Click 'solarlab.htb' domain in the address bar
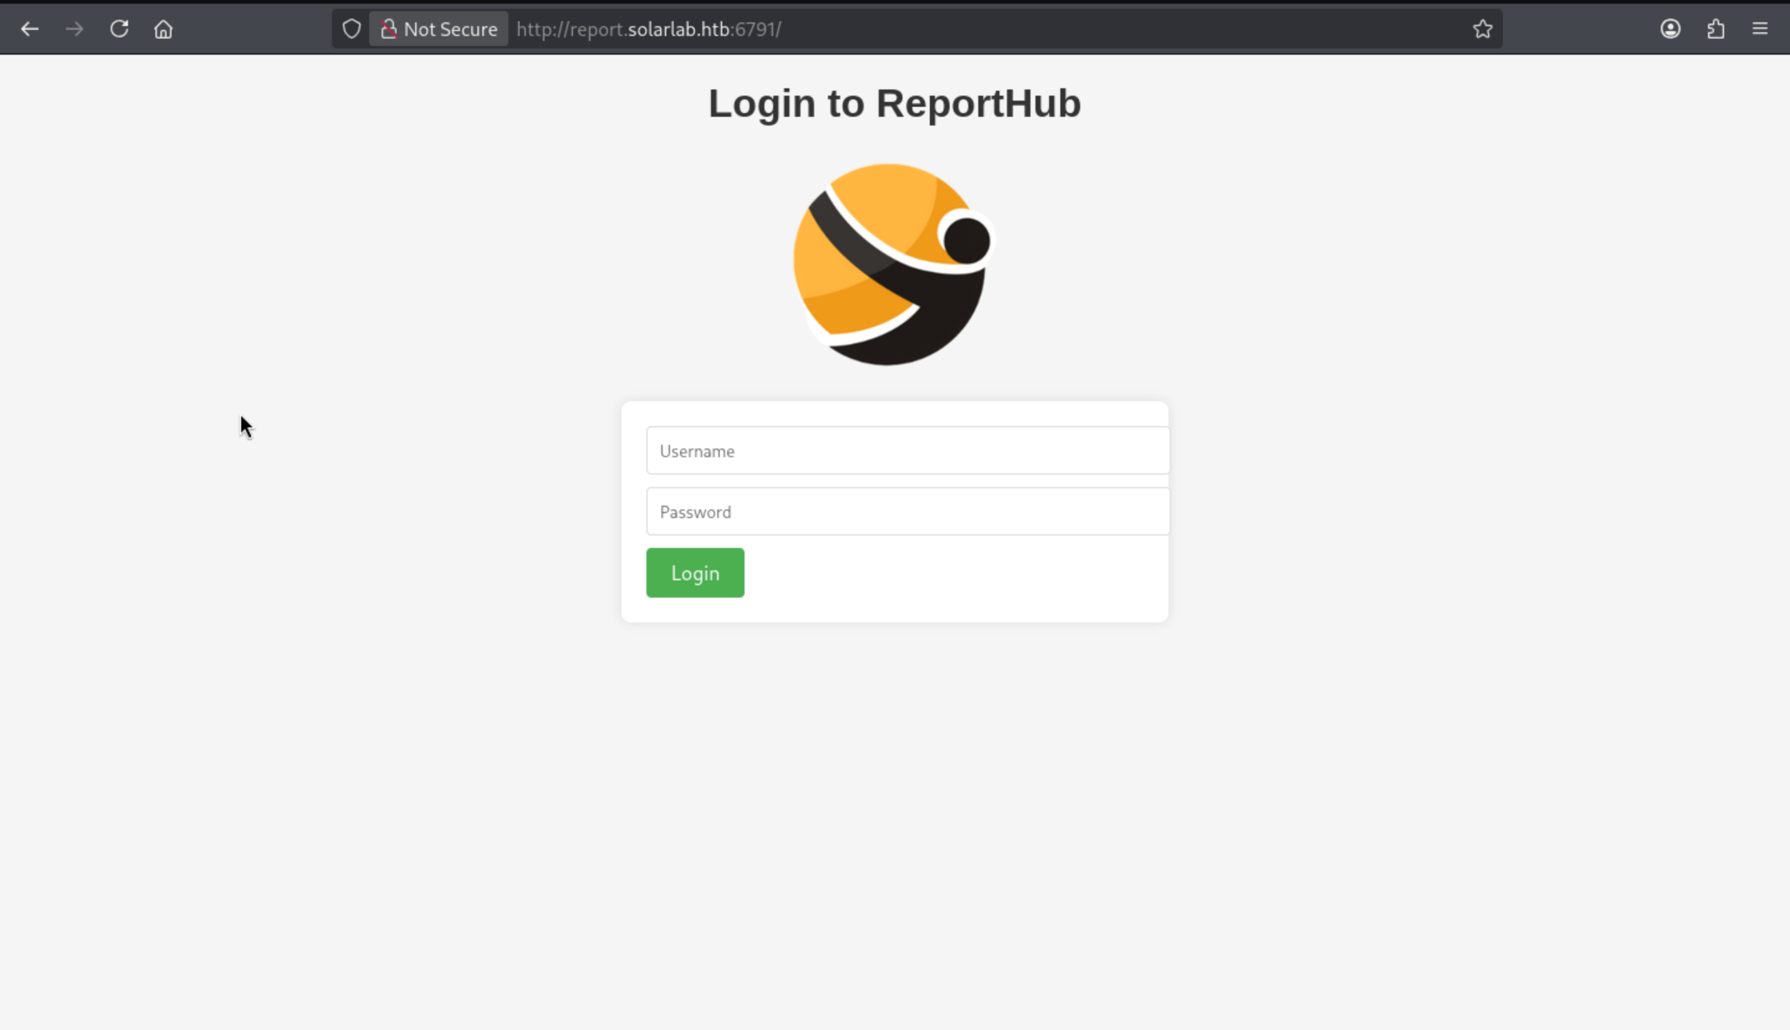 click(x=679, y=29)
